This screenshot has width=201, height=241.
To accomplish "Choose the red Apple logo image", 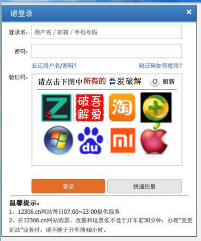I will [154, 139].
